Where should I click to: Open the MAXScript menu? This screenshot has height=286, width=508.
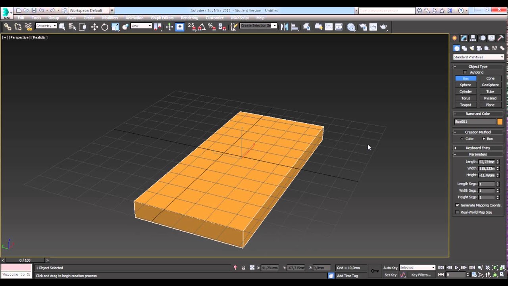click(x=240, y=18)
